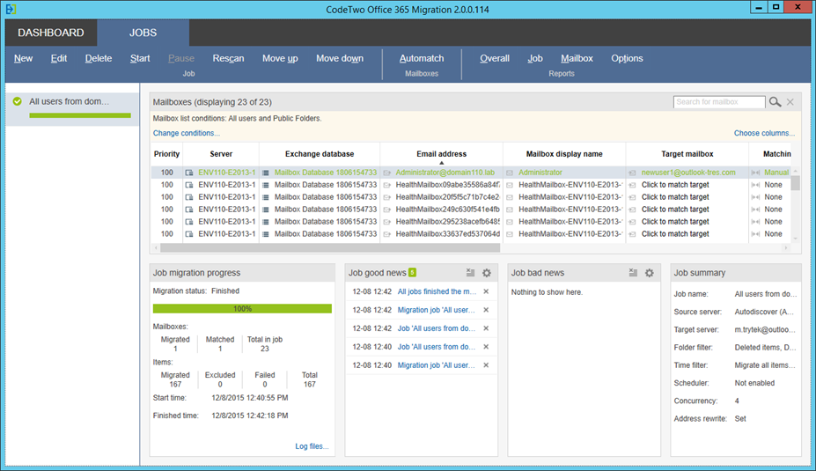816x471 pixels.
Task: Dismiss the 12-08 12:42 'Migration job' news
Action: [x=486, y=310]
